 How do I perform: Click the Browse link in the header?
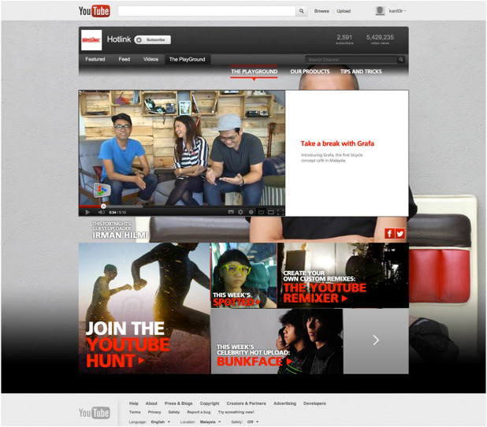(322, 11)
